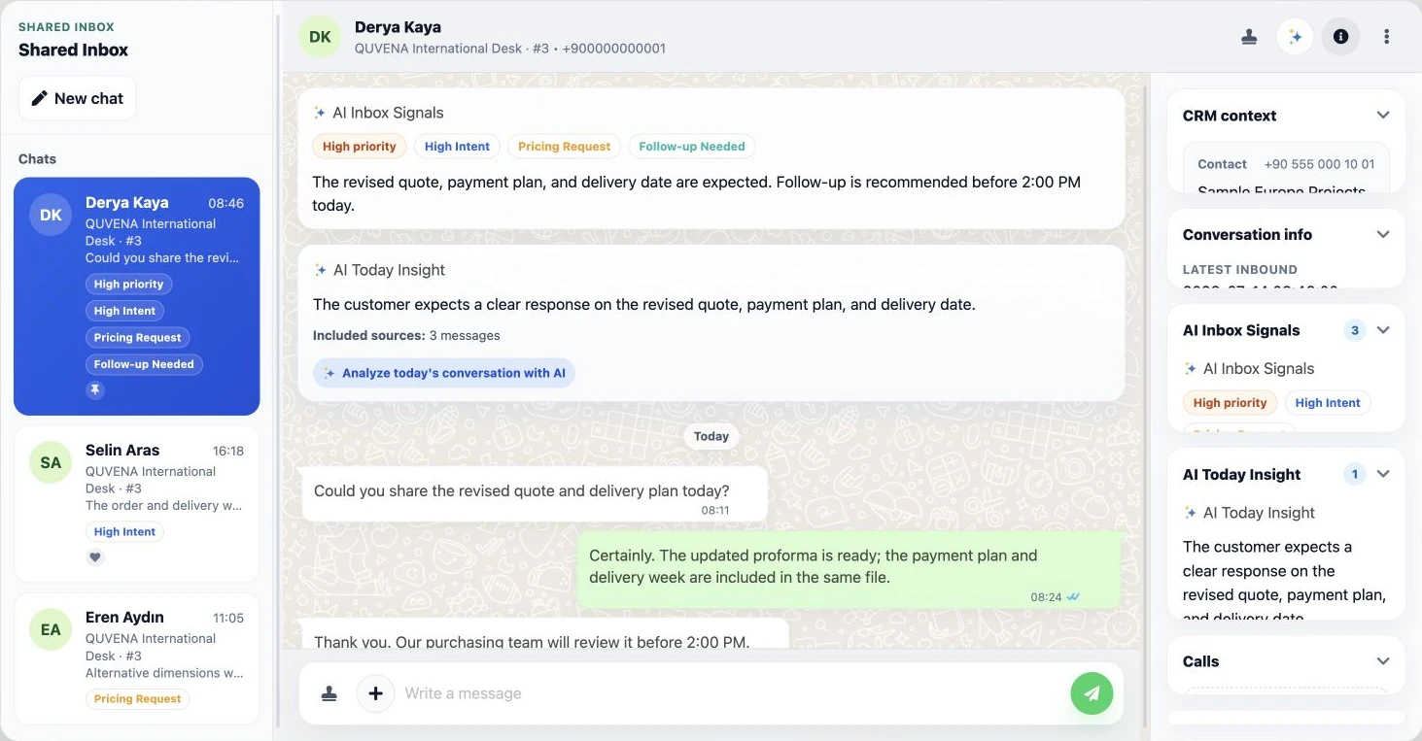
Task: Click the green outgoing updated proforma message
Action: tap(850, 569)
